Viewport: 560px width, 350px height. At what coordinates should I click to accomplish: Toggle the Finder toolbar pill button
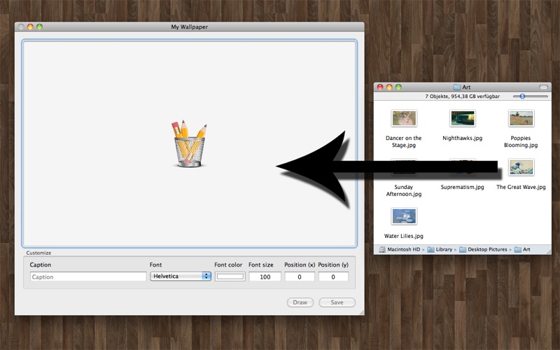pos(543,87)
